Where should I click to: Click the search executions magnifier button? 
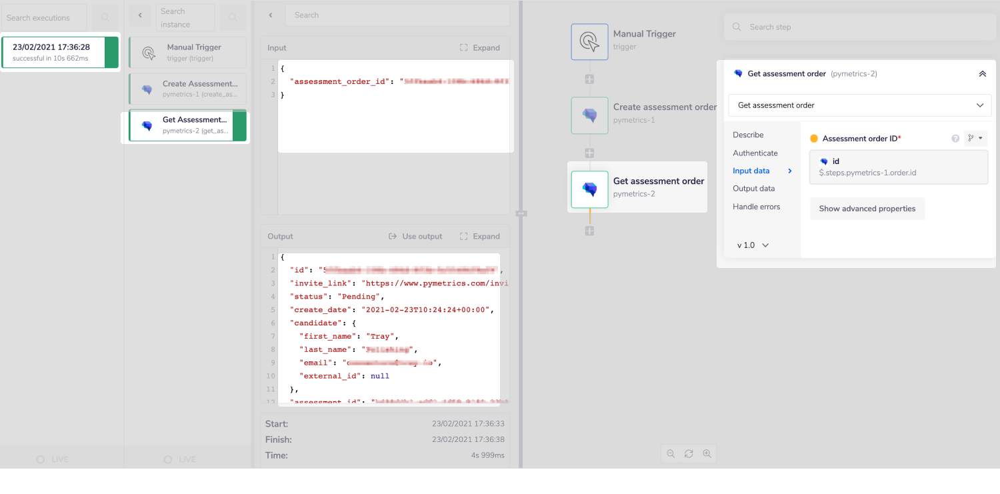tap(105, 17)
